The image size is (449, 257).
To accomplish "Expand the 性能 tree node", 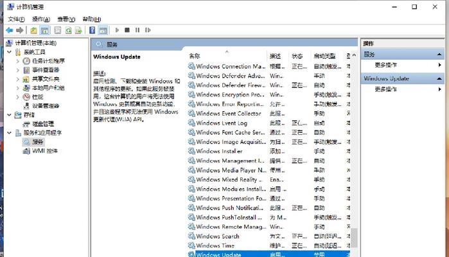I will pos(18,97).
